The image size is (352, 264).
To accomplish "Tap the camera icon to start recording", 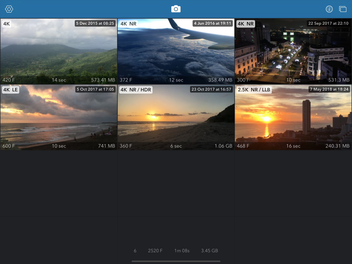I will 176,9.
